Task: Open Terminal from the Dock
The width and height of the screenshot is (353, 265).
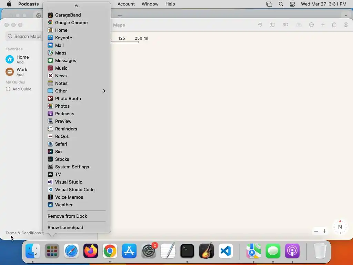Action: [187, 251]
